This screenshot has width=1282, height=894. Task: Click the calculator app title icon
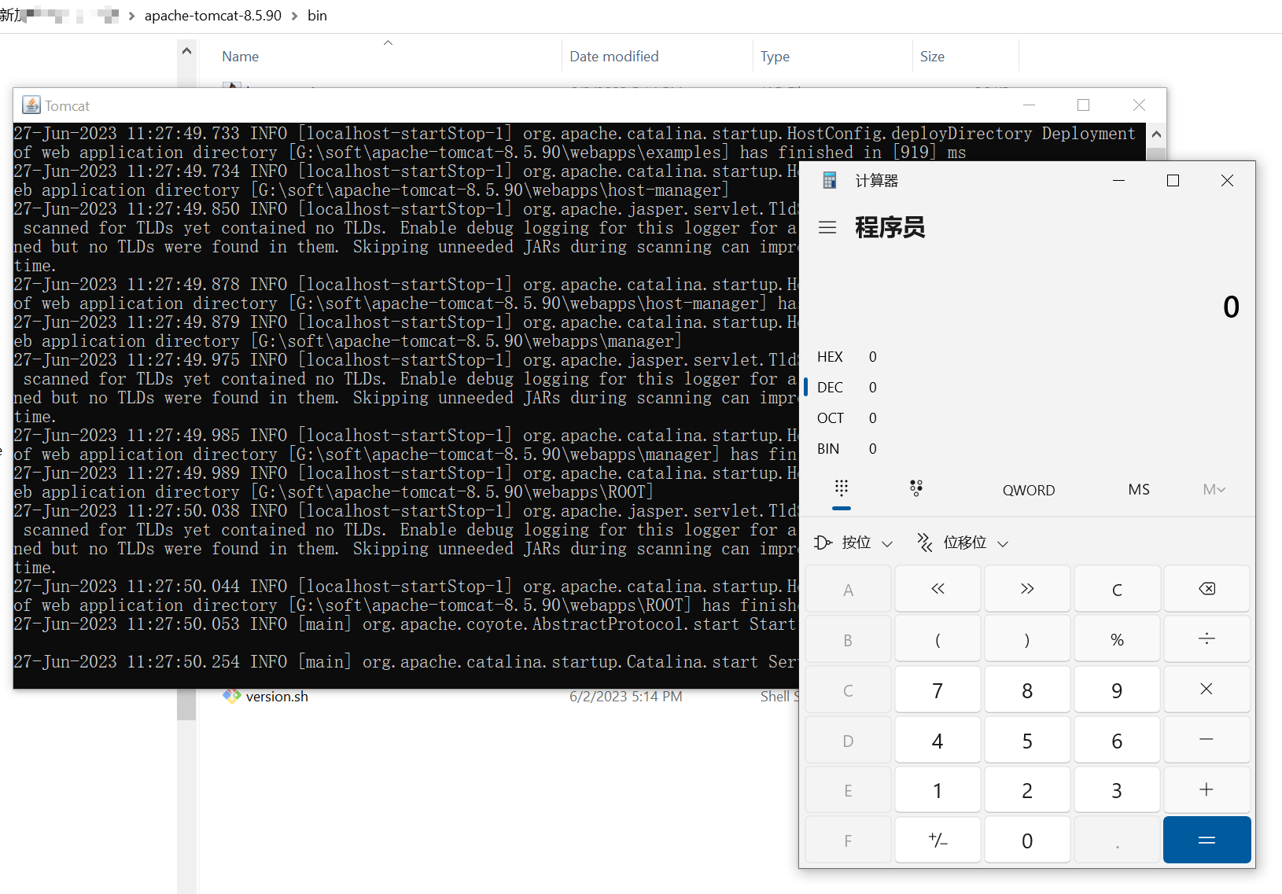click(x=829, y=181)
